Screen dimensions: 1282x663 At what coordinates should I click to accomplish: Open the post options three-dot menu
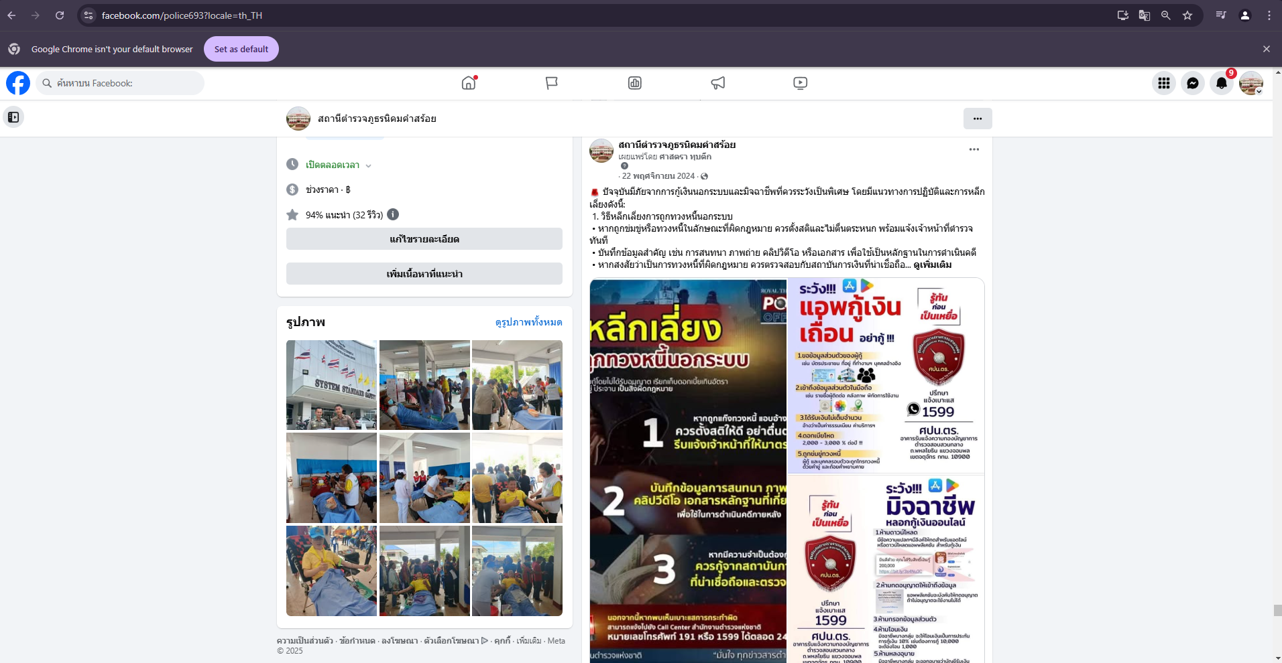coord(974,149)
